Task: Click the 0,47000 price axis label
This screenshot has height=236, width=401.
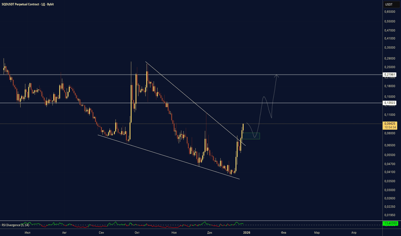Action: point(389,30)
